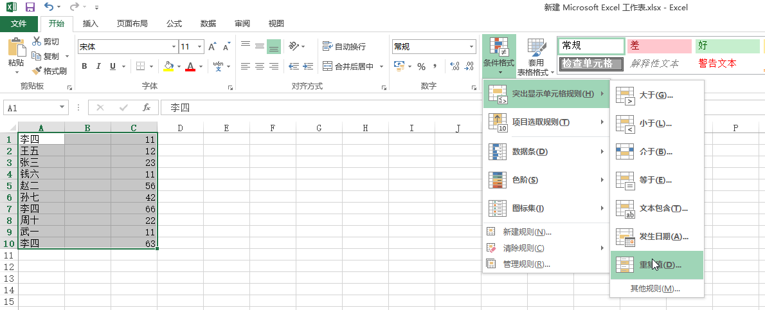Undo the last action
The width and height of the screenshot is (765, 310).
click(x=49, y=7)
